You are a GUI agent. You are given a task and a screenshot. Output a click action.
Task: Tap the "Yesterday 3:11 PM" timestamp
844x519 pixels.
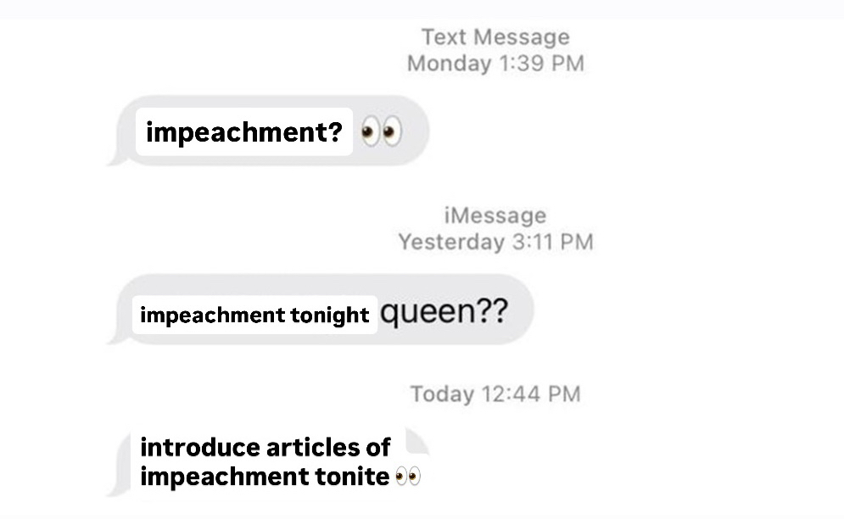pos(495,242)
